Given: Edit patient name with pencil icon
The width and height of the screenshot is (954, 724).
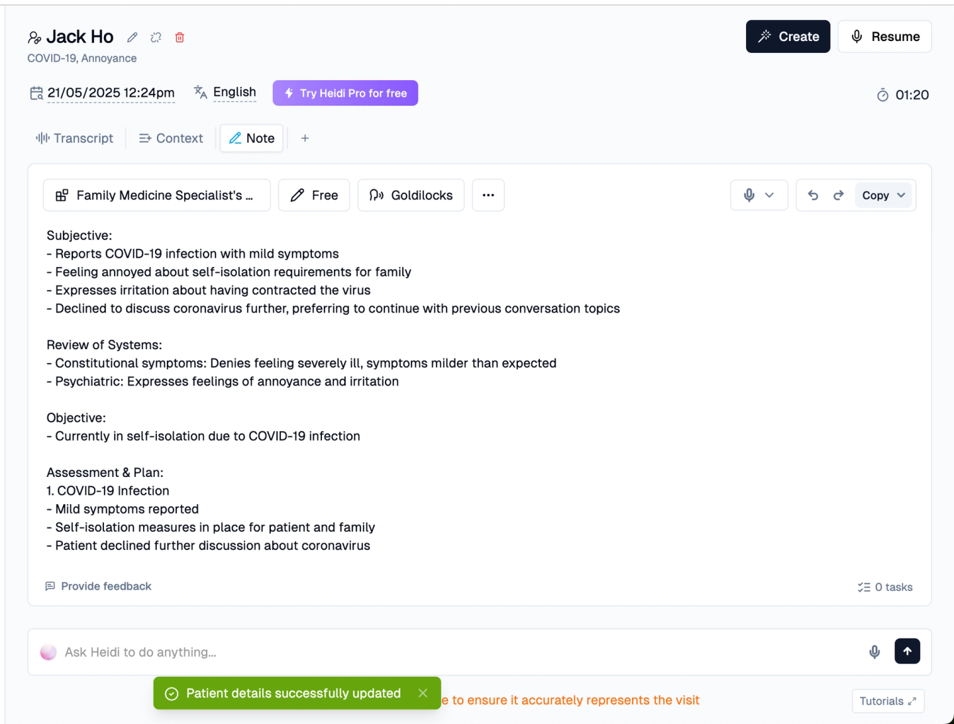Looking at the screenshot, I should point(132,37).
